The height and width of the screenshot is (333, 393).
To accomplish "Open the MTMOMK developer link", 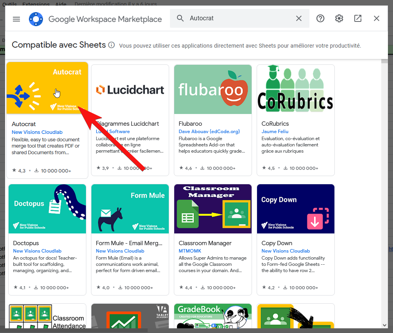I will click(x=189, y=251).
